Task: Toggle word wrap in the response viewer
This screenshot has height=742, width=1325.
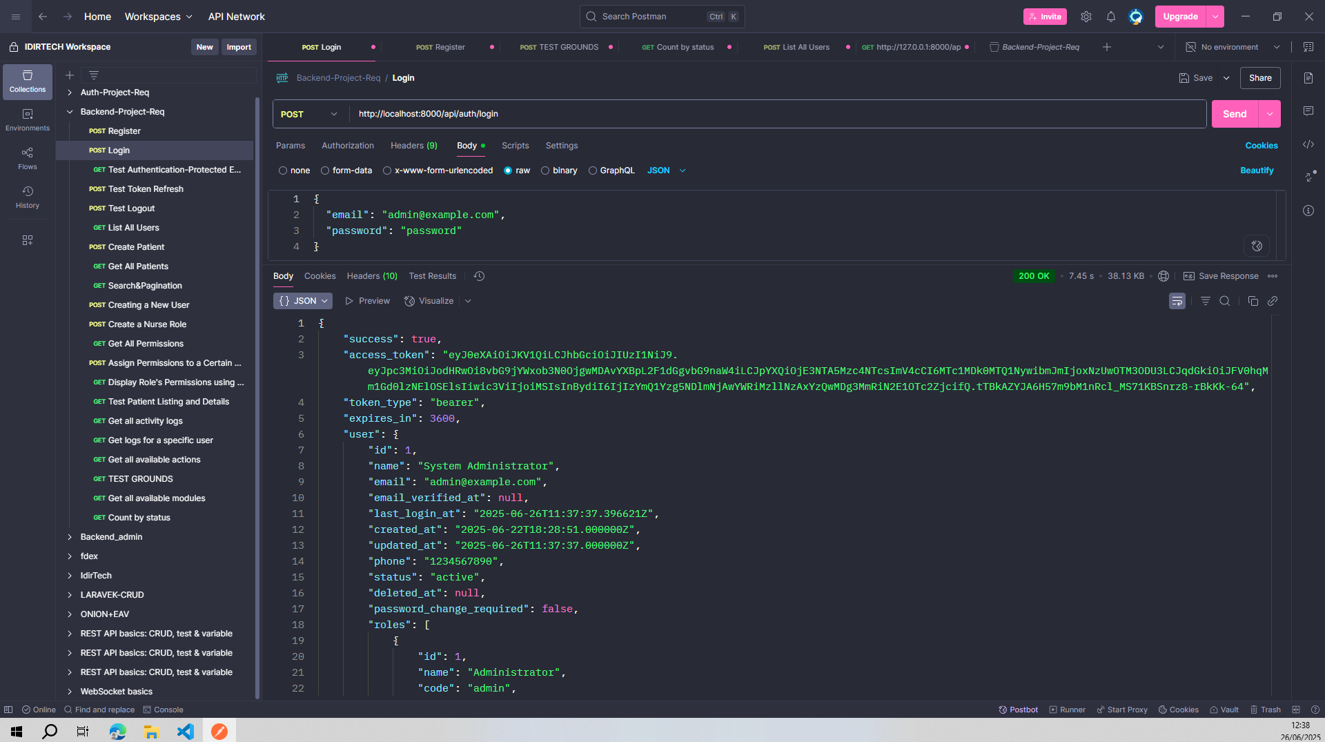Action: (x=1177, y=301)
